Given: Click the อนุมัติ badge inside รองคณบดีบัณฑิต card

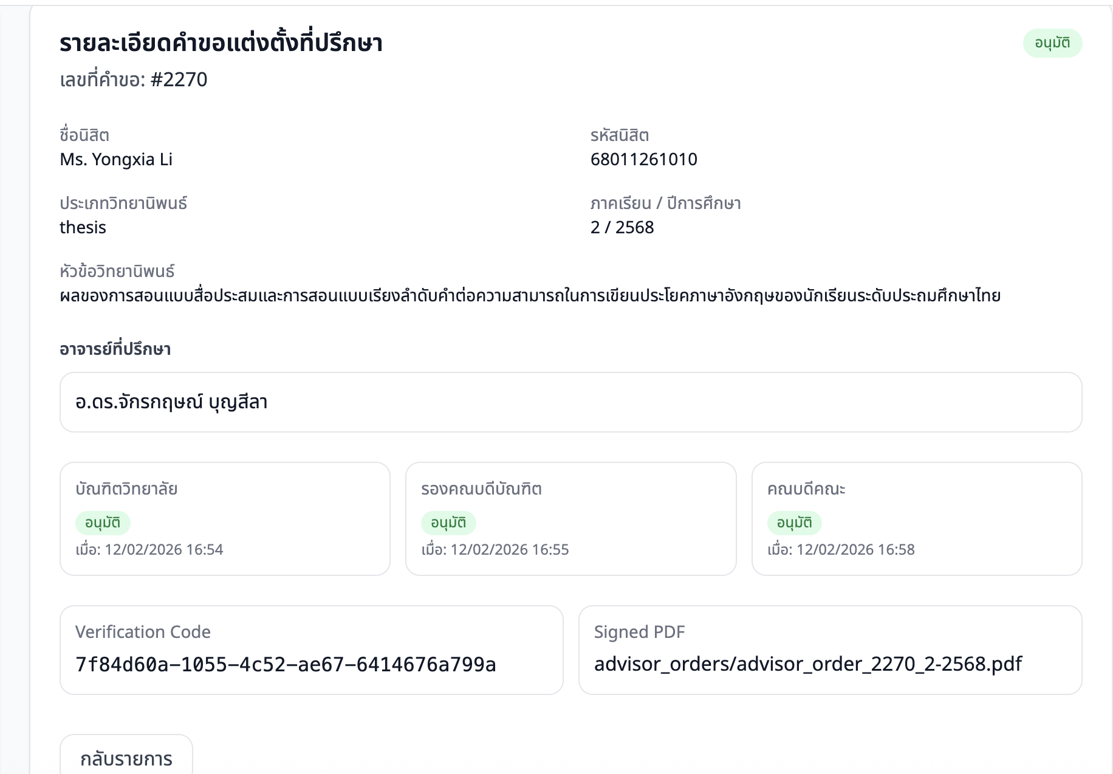Looking at the screenshot, I should [448, 522].
